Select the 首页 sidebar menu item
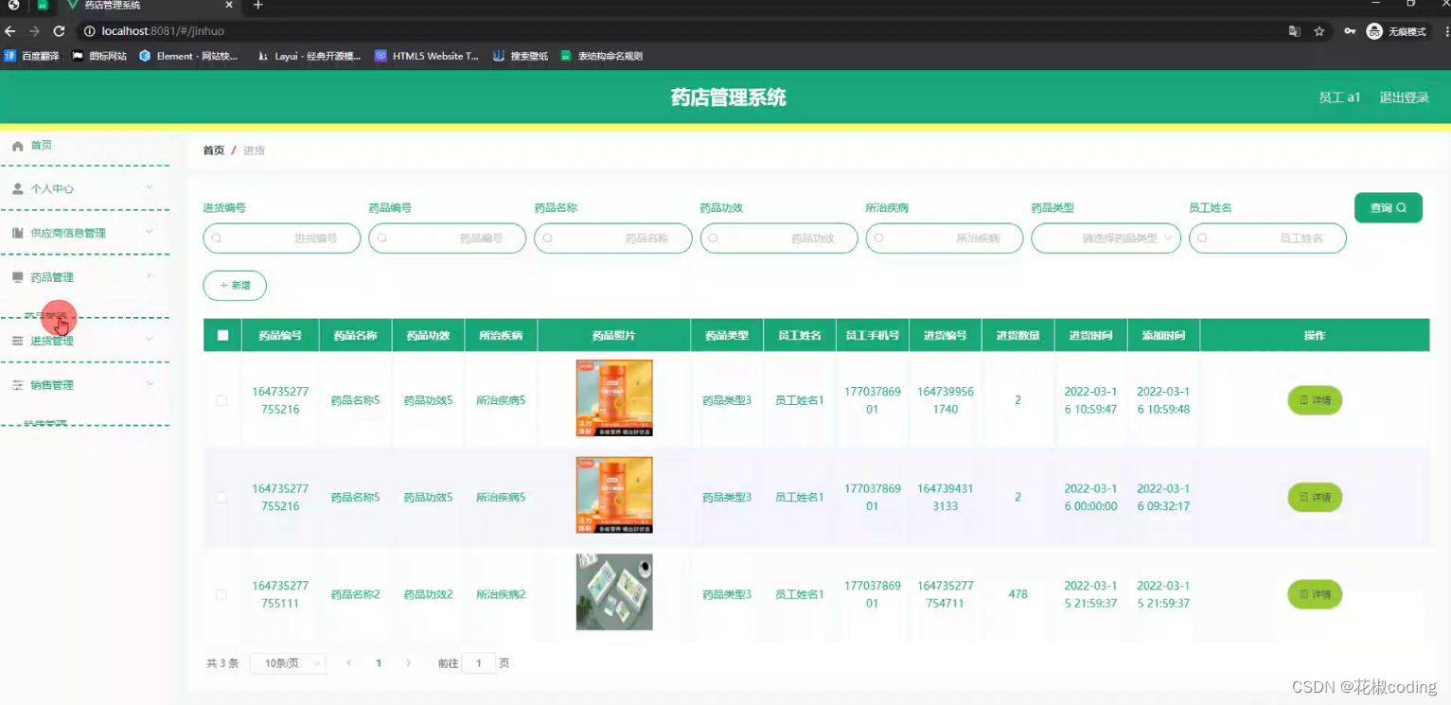Image resolution: width=1451 pixels, height=705 pixels. (x=84, y=146)
